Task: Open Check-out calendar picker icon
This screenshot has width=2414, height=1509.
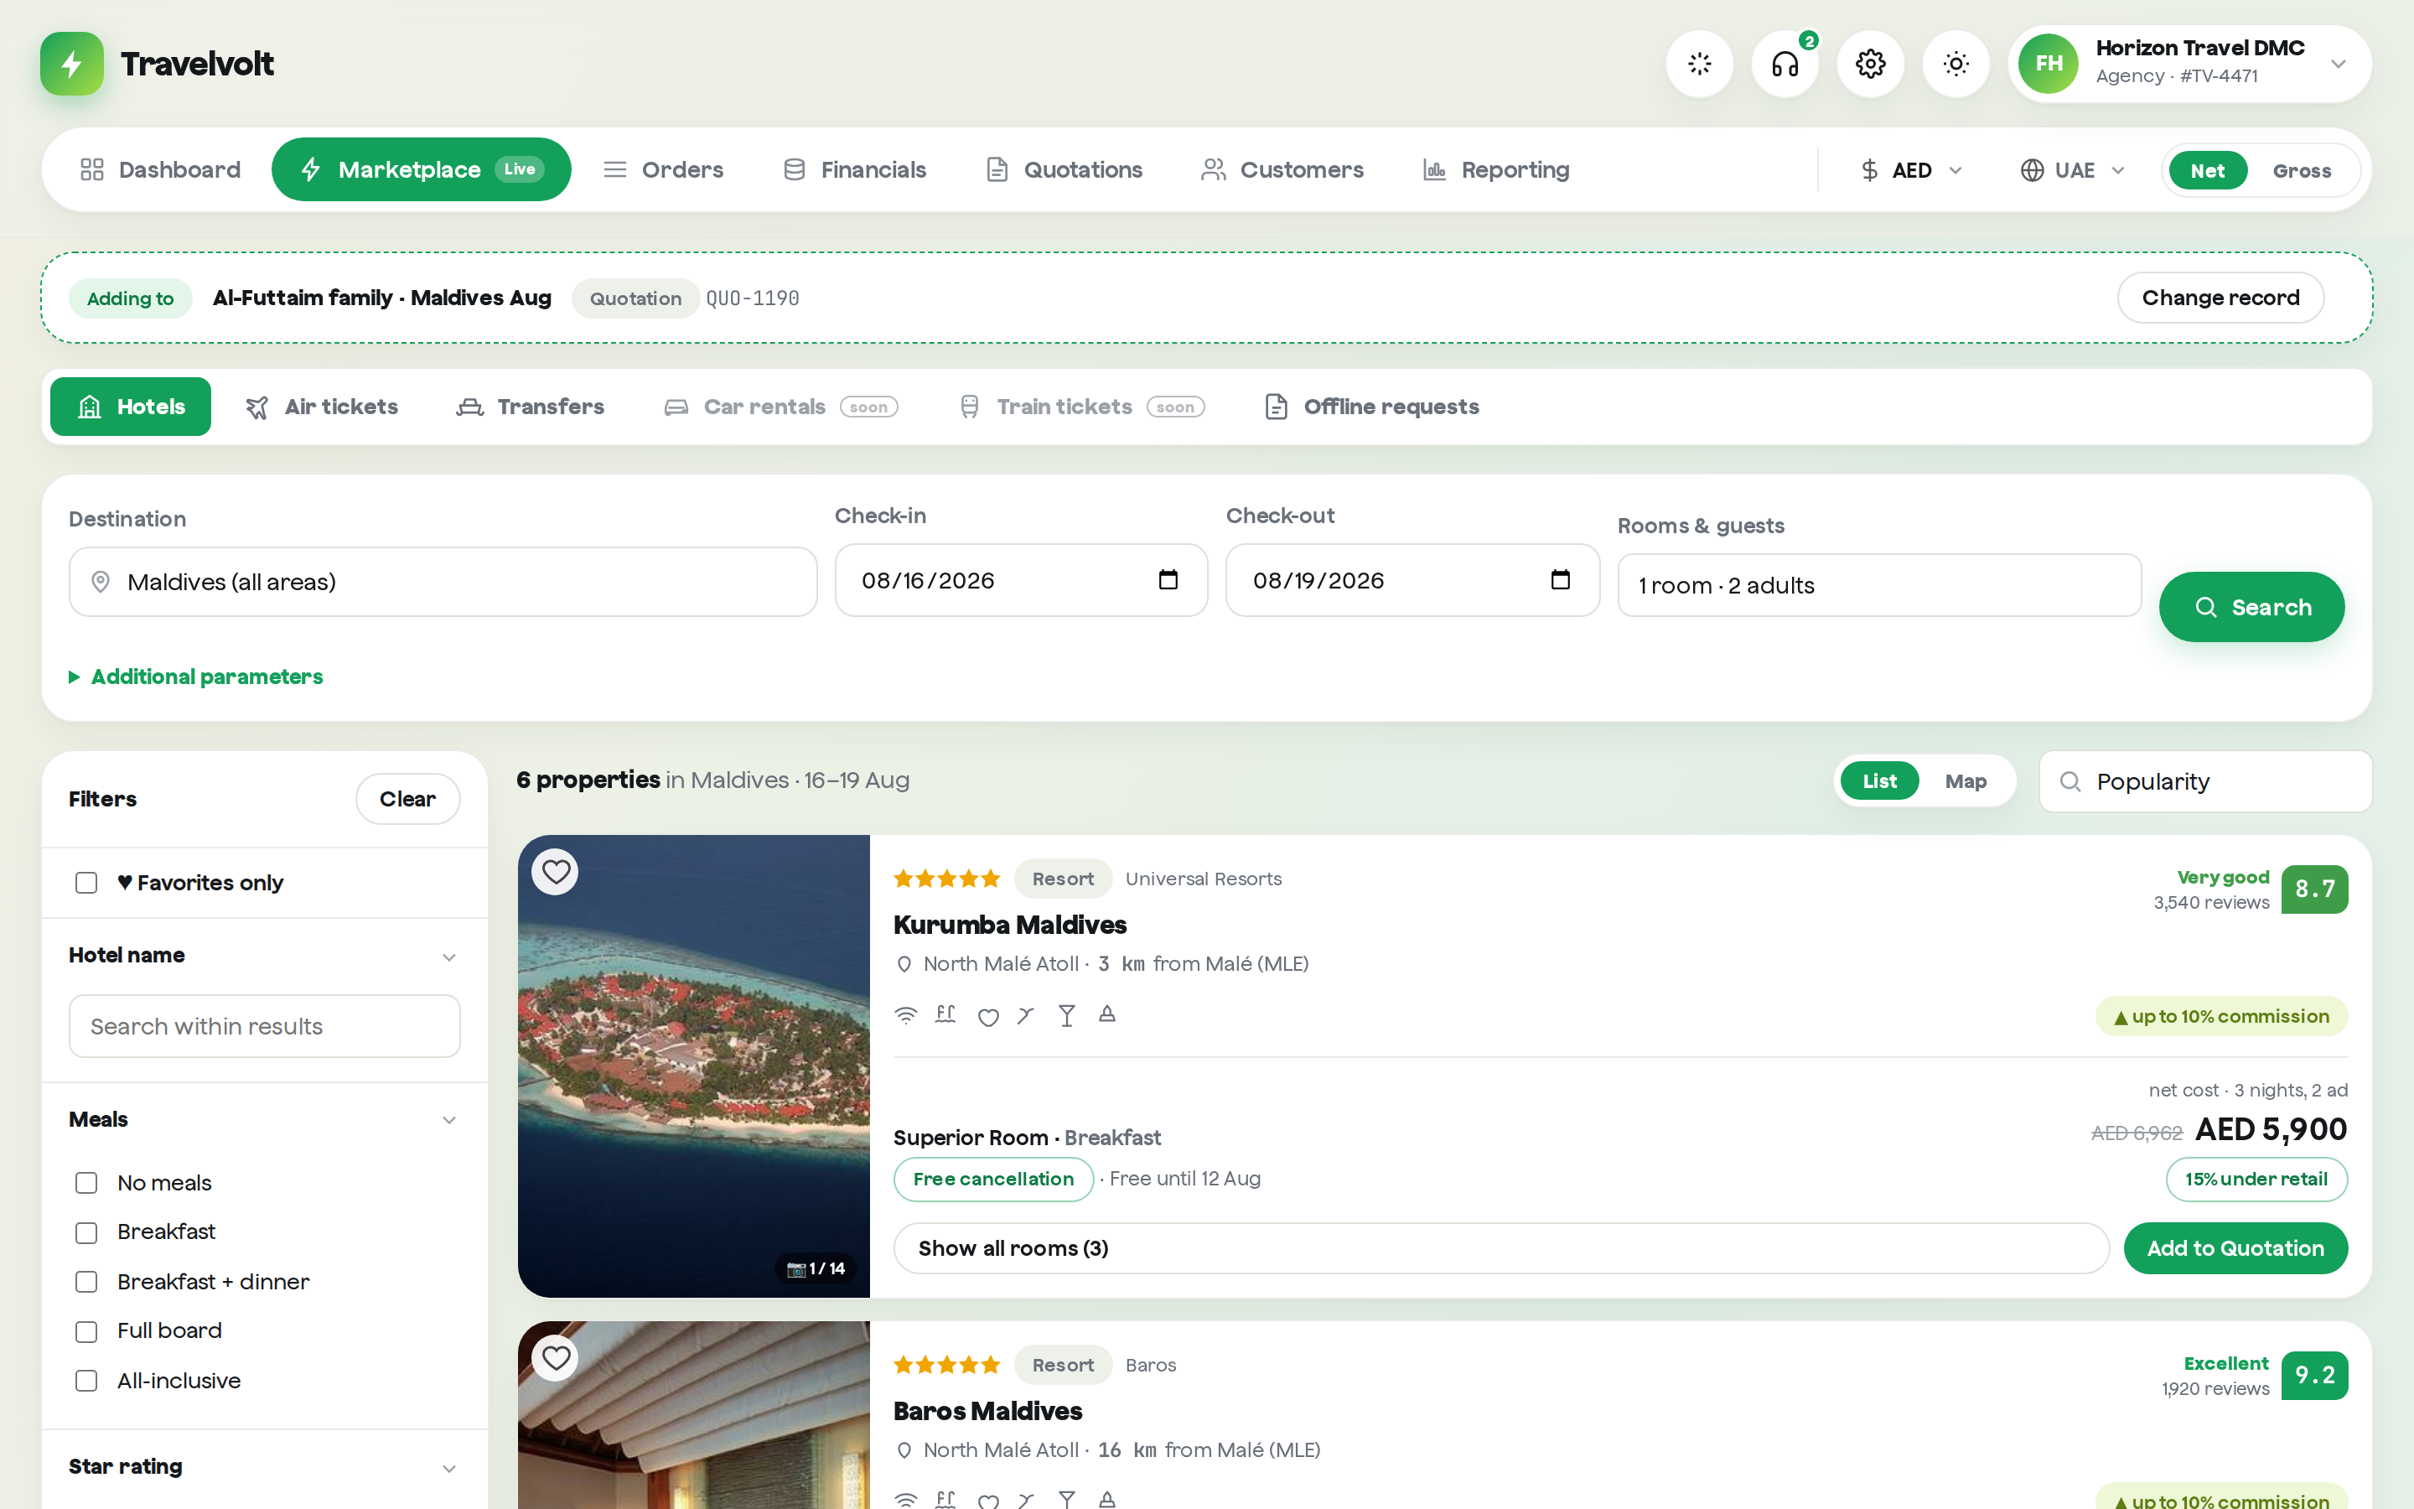Action: 1560,578
